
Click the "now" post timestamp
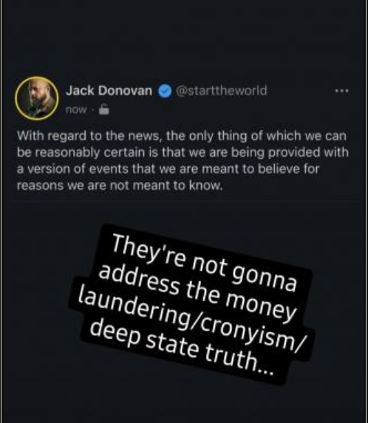(76, 109)
